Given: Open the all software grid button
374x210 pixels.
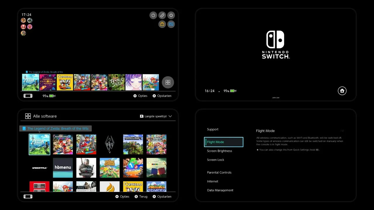Looking at the screenshot, I should 168,83.
